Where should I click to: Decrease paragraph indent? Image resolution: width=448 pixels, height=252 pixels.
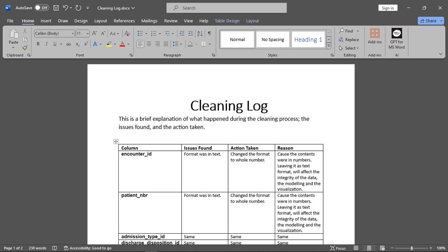pos(182,33)
